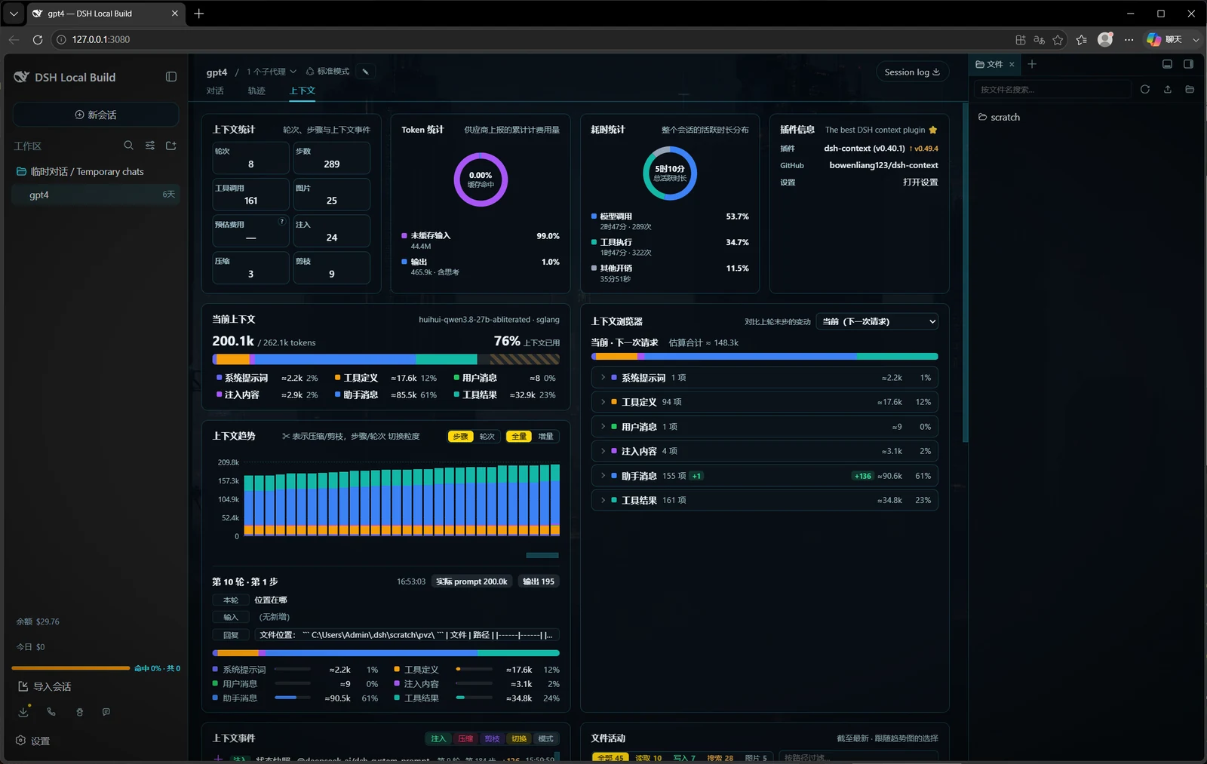Click the help icon on the 预估费用 card

point(282,221)
